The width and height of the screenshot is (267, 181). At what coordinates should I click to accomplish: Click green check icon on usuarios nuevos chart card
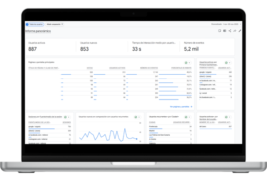pos(136,117)
